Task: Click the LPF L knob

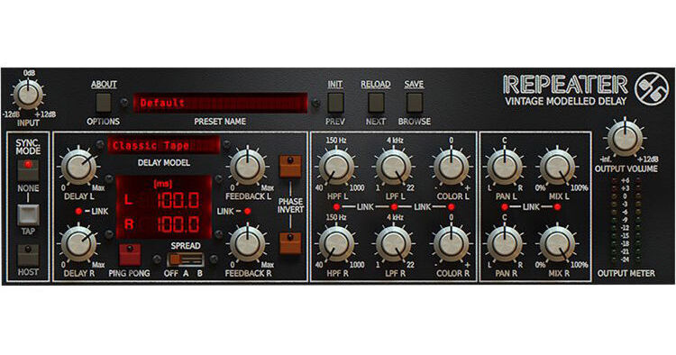Action: click(x=394, y=168)
